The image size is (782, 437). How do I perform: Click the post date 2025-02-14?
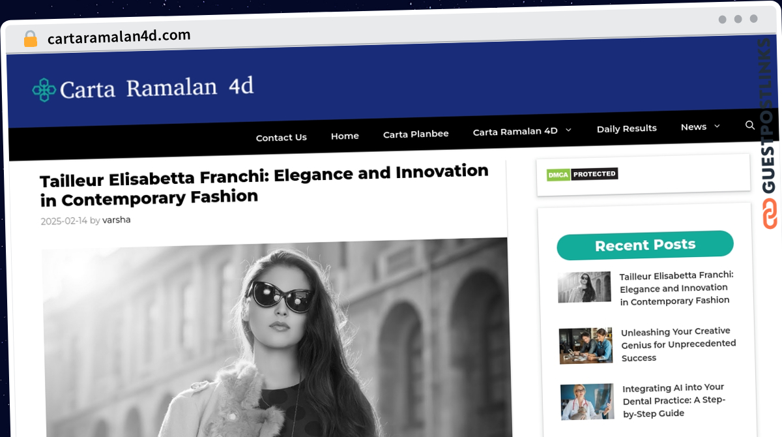tap(64, 221)
